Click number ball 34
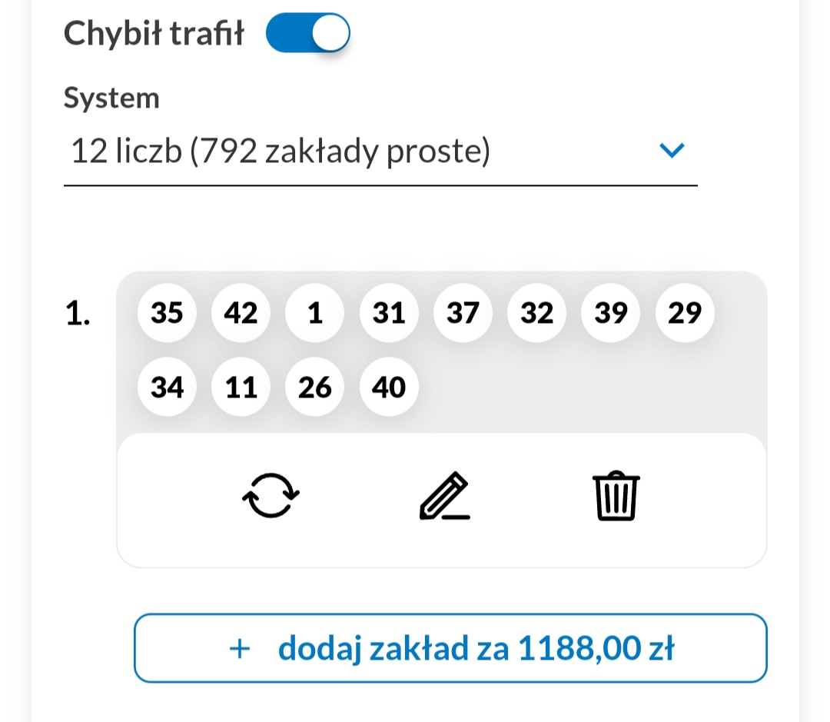This screenshot has height=722, width=830. 168,388
